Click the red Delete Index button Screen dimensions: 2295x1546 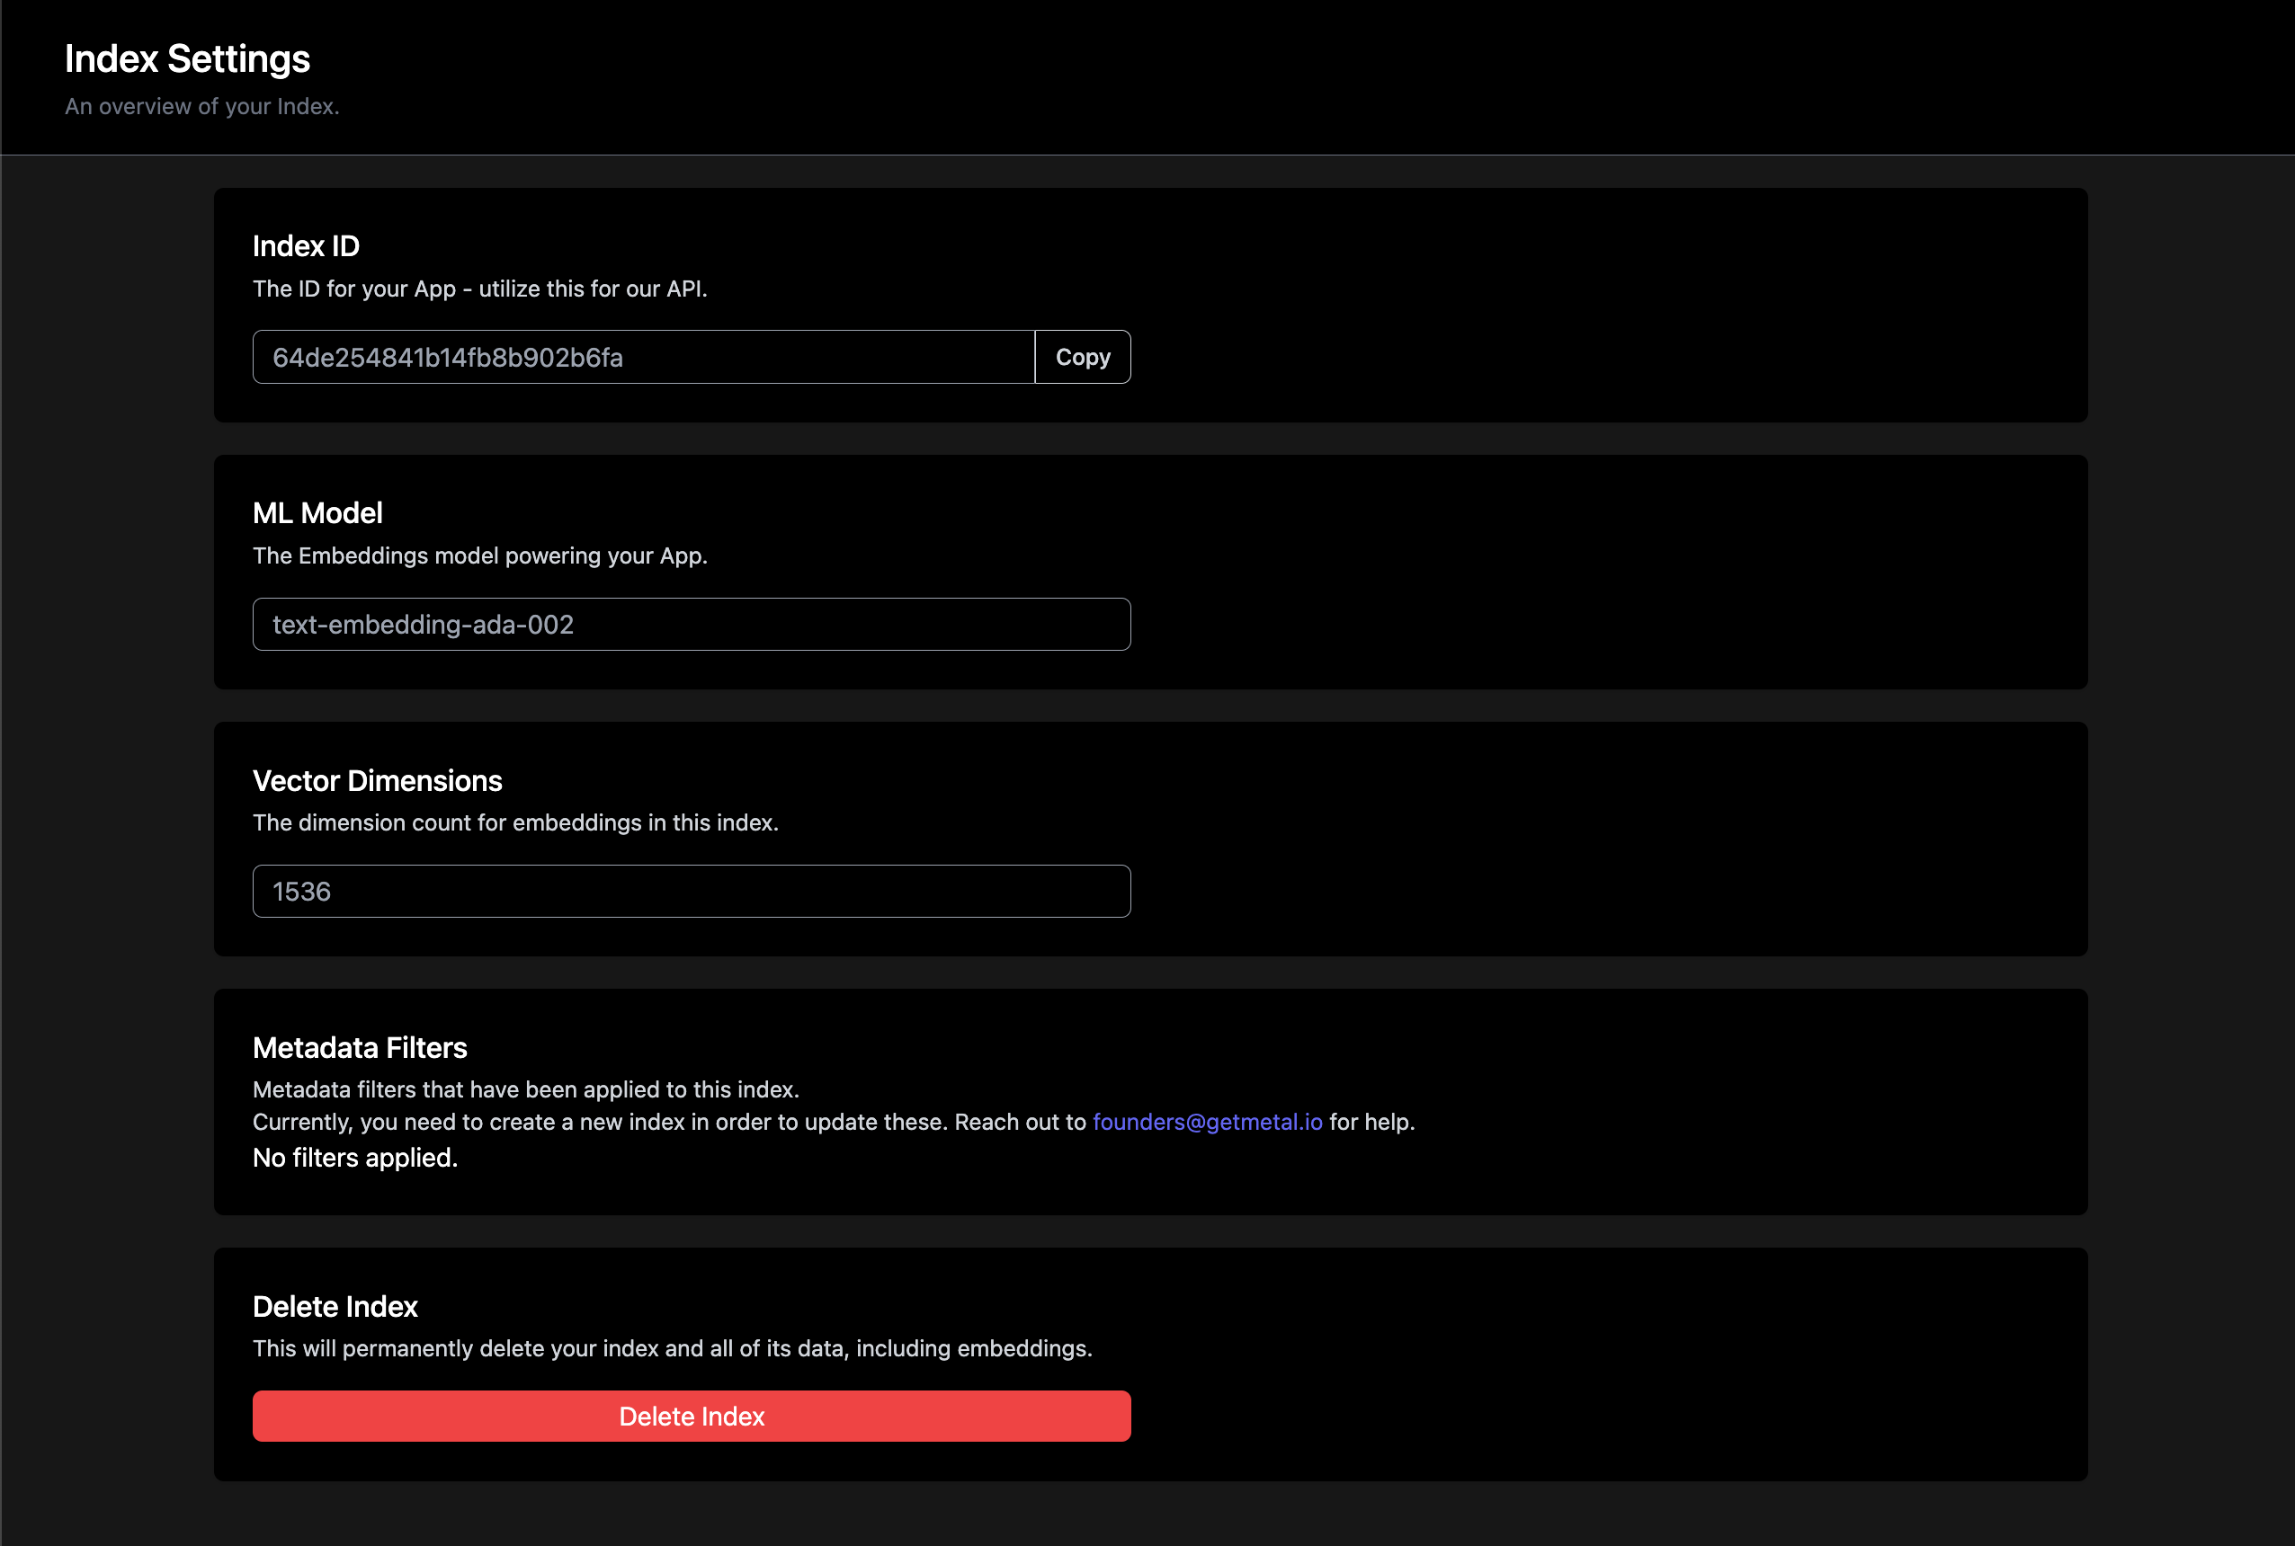(691, 1416)
